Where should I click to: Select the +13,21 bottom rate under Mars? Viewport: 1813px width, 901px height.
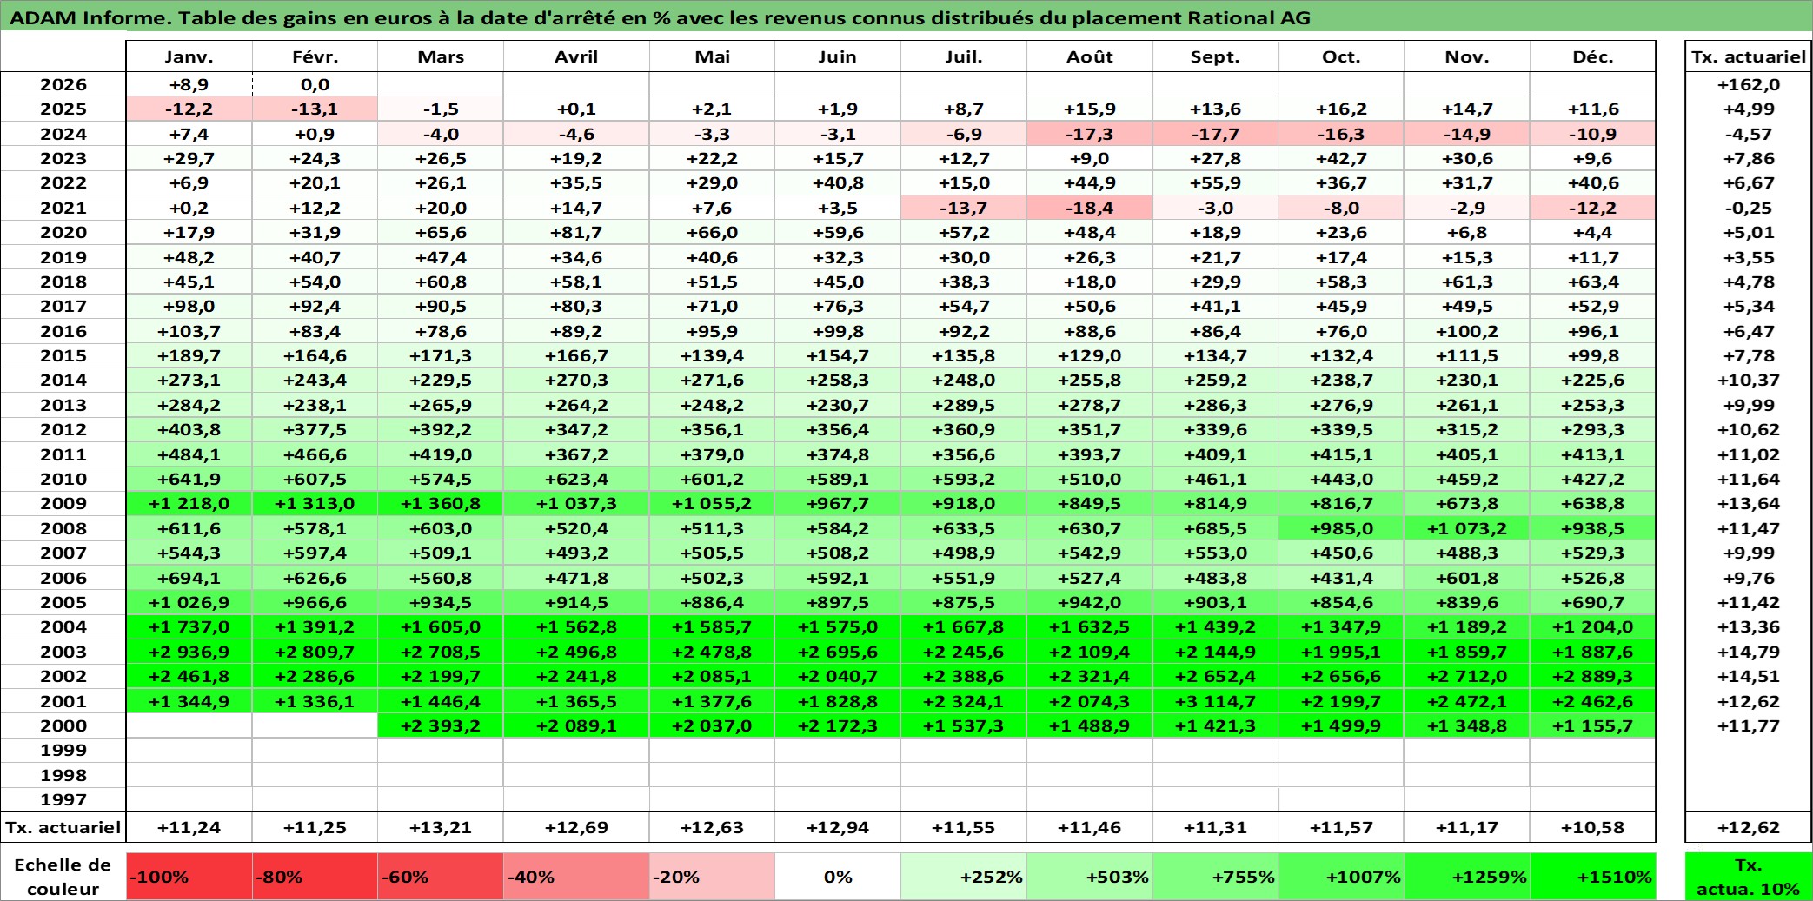(x=441, y=827)
